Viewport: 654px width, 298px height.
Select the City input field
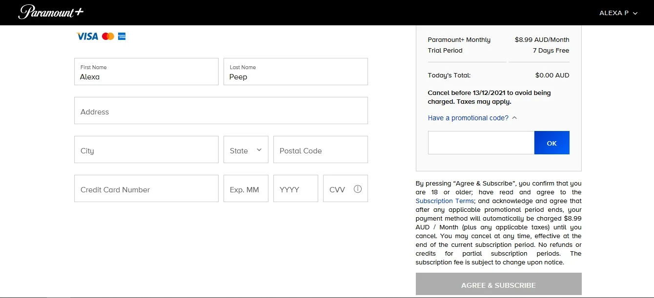click(146, 150)
